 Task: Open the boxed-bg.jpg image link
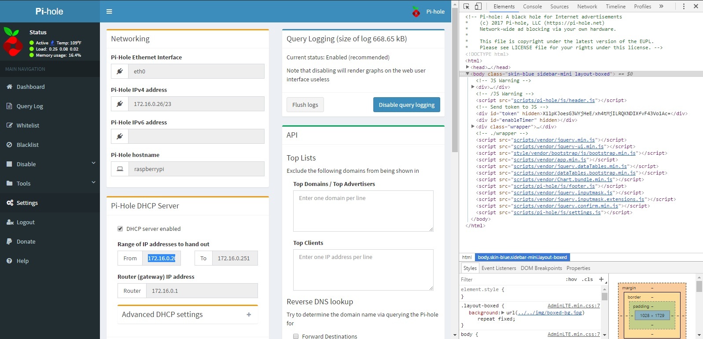[x=550, y=313]
